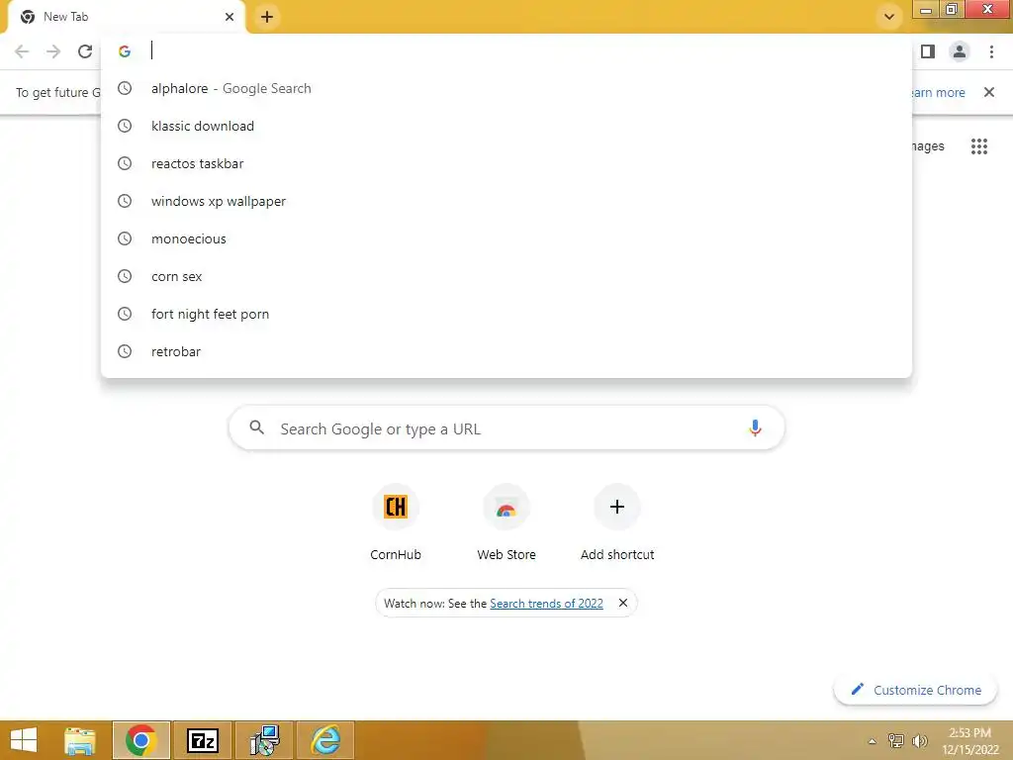Viewport: 1013px width, 760px height.
Task: Open the Google apps grid
Action: pyautogui.click(x=978, y=146)
